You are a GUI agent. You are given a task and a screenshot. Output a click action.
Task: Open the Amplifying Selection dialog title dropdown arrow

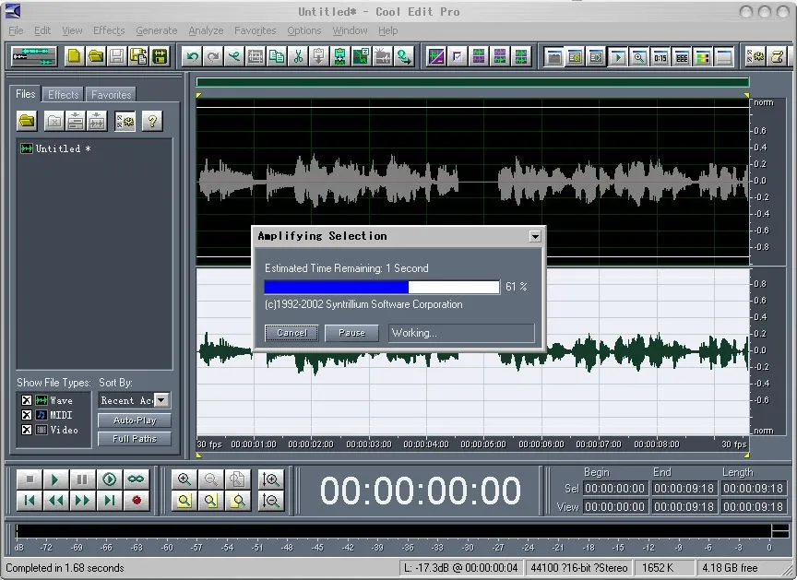(x=535, y=236)
